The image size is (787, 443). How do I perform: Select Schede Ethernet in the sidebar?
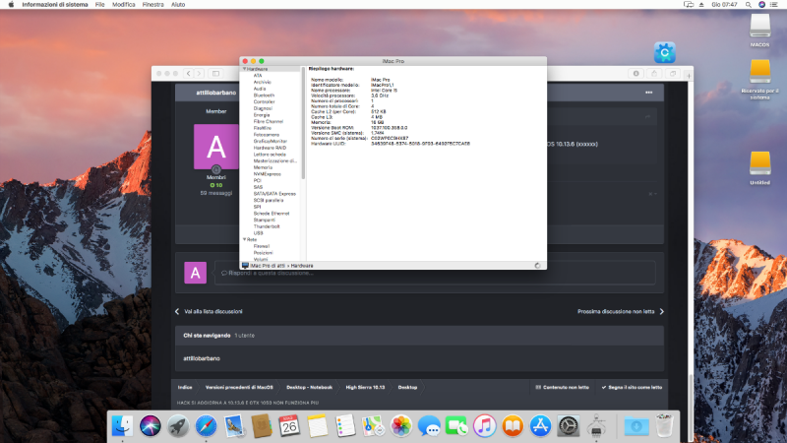pos(272,214)
